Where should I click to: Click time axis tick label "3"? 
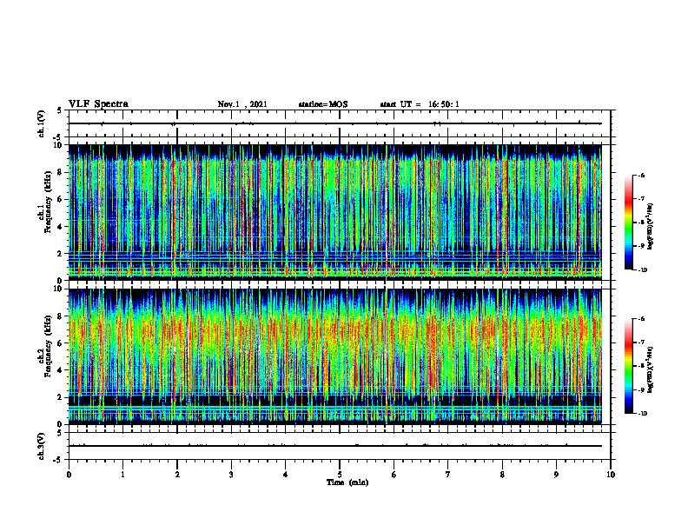[231, 475]
